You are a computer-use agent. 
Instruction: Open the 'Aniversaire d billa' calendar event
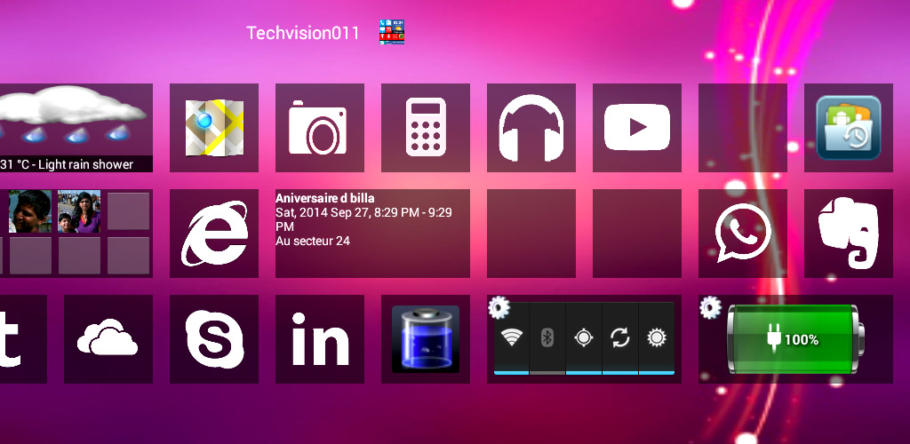[x=372, y=234]
